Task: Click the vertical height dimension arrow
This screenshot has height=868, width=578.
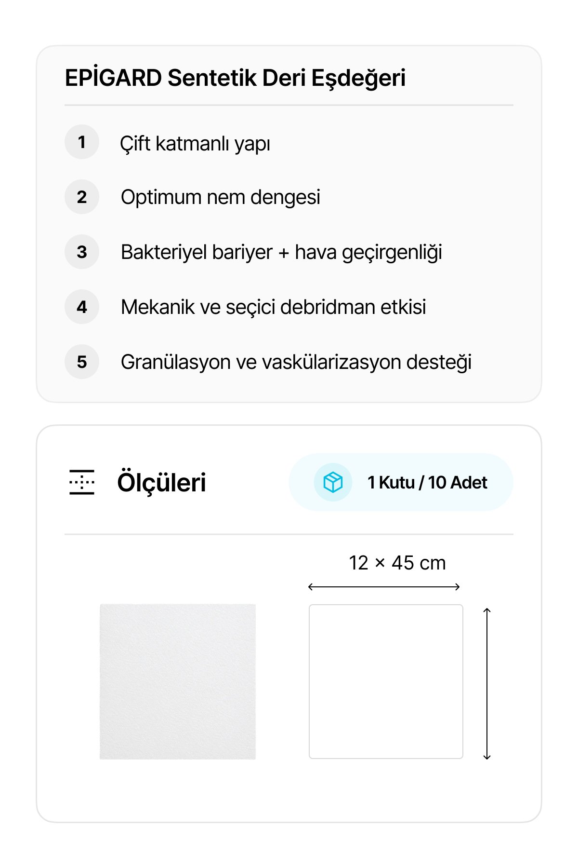Action: pyautogui.click(x=487, y=684)
